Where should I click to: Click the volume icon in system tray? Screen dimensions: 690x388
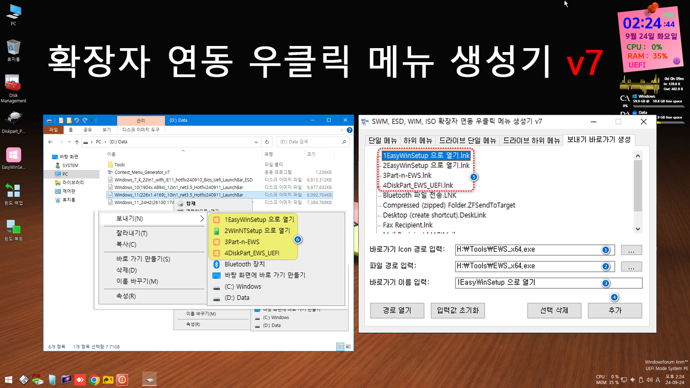point(649,380)
